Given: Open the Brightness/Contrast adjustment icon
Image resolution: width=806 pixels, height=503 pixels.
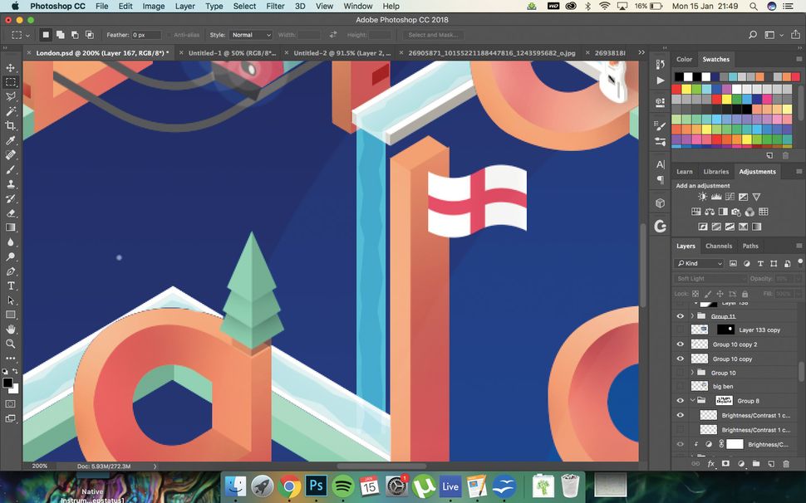Looking at the screenshot, I should pos(702,196).
